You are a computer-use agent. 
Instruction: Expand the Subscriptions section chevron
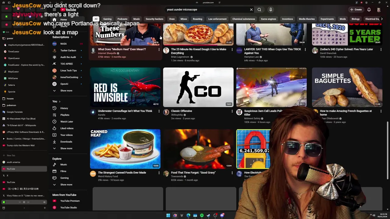(72, 37)
